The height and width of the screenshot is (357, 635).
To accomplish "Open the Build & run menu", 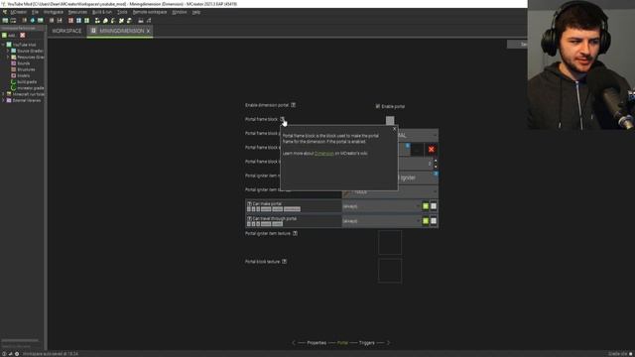I will 101,12.
